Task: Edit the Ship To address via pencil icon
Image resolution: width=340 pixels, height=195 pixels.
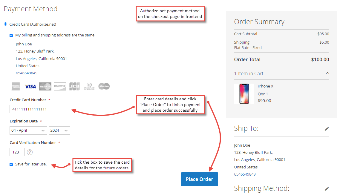Action: click(x=327, y=129)
